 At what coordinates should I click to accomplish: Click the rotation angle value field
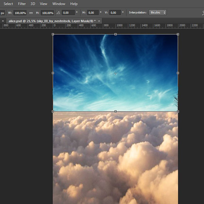68,13
